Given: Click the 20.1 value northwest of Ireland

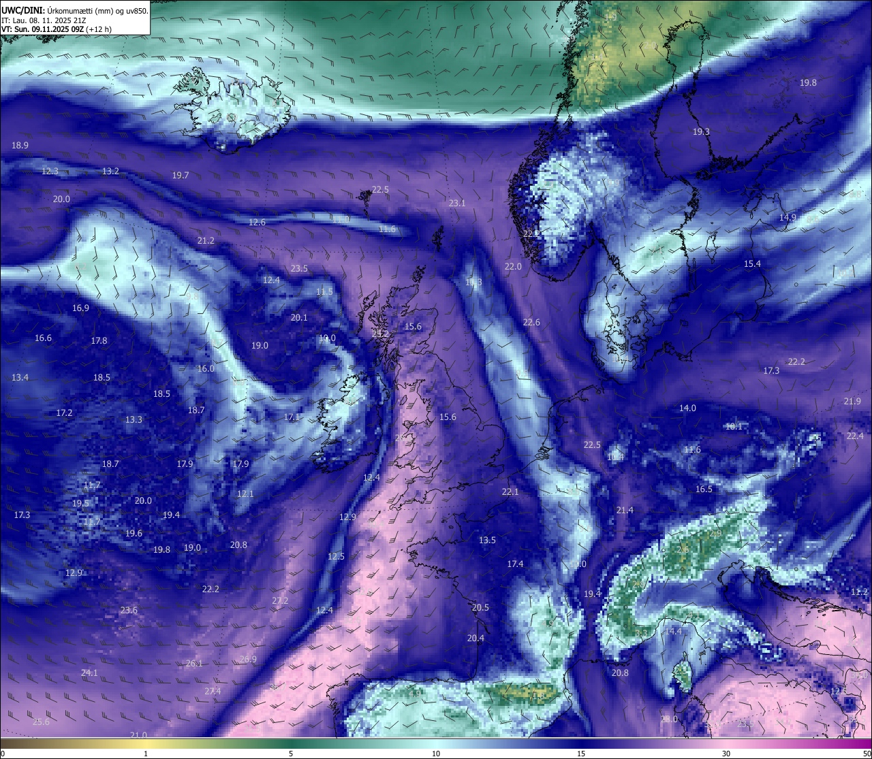Looking at the screenshot, I should (299, 317).
